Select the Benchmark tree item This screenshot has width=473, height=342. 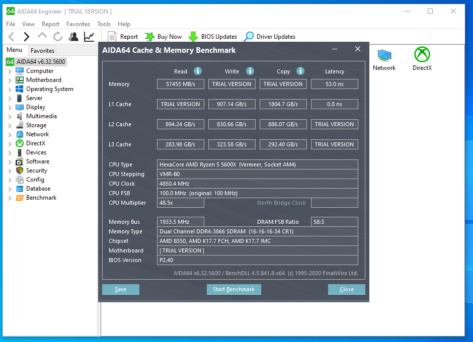[41, 198]
